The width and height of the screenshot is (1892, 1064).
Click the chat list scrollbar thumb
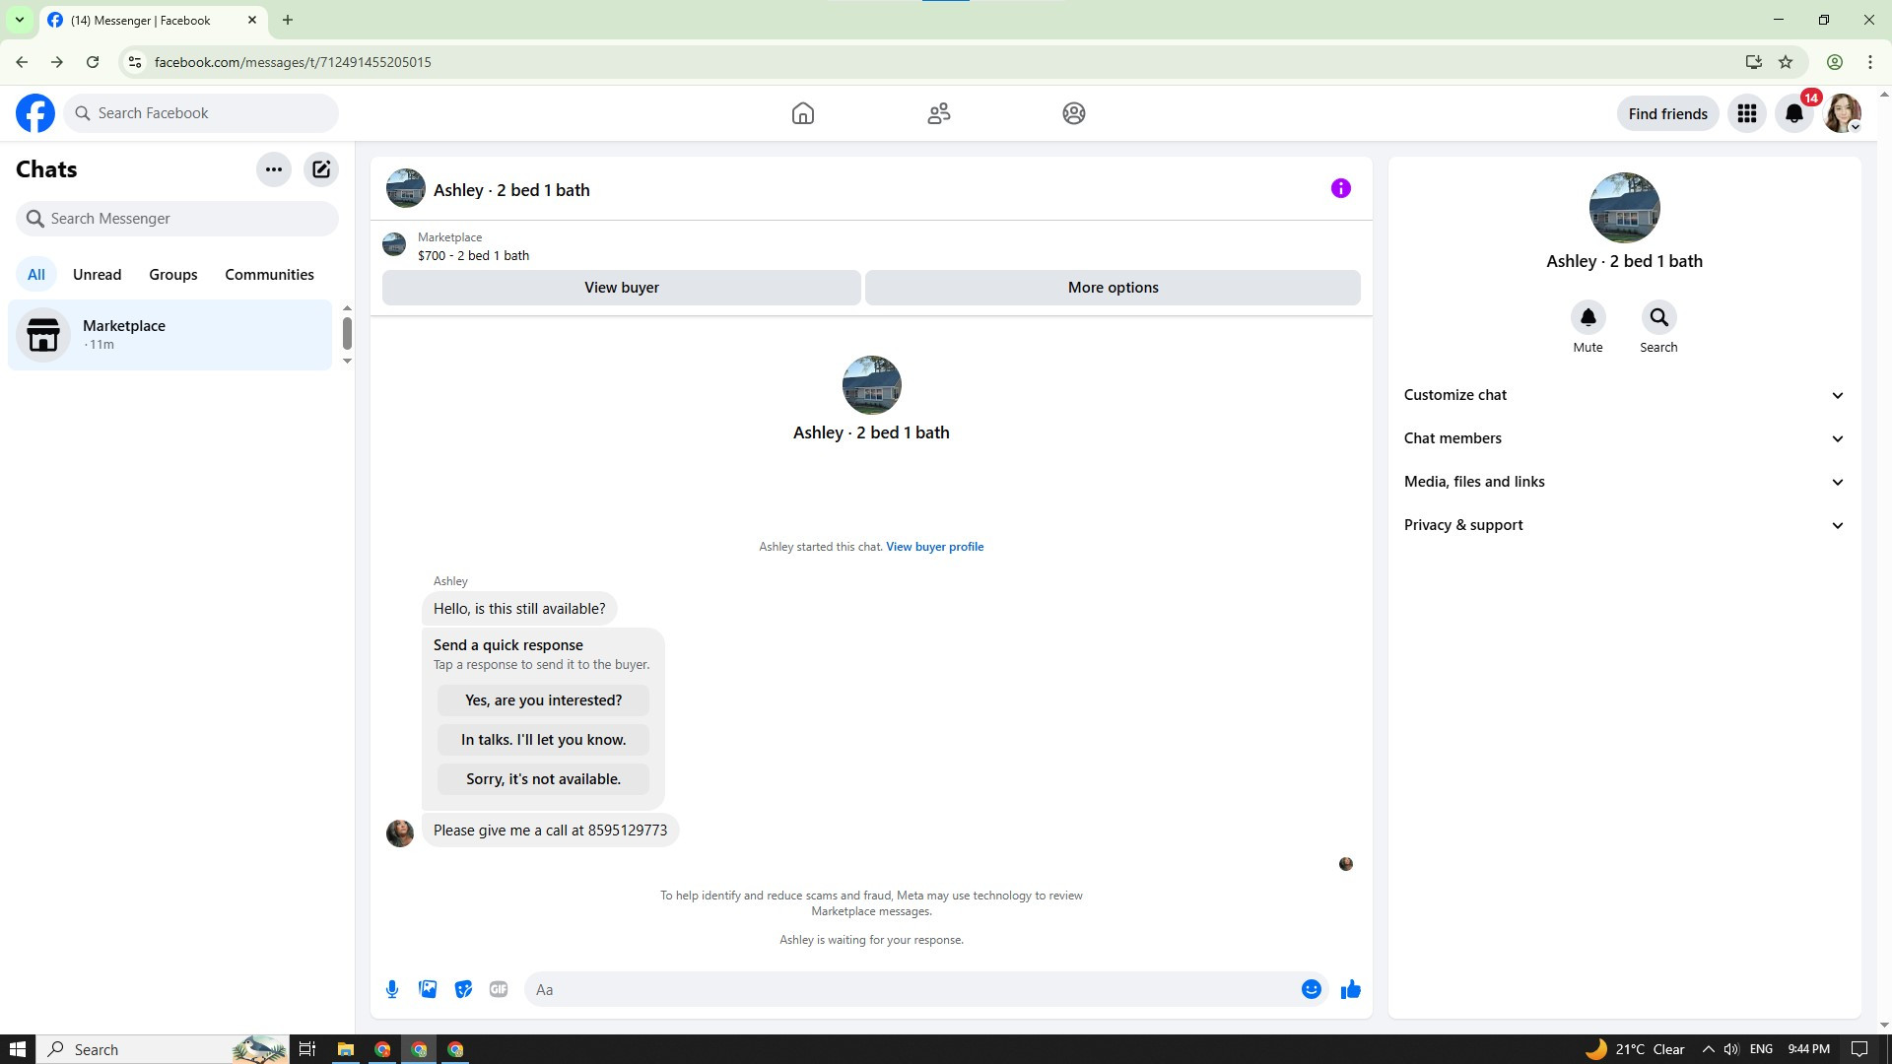pos(347,333)
